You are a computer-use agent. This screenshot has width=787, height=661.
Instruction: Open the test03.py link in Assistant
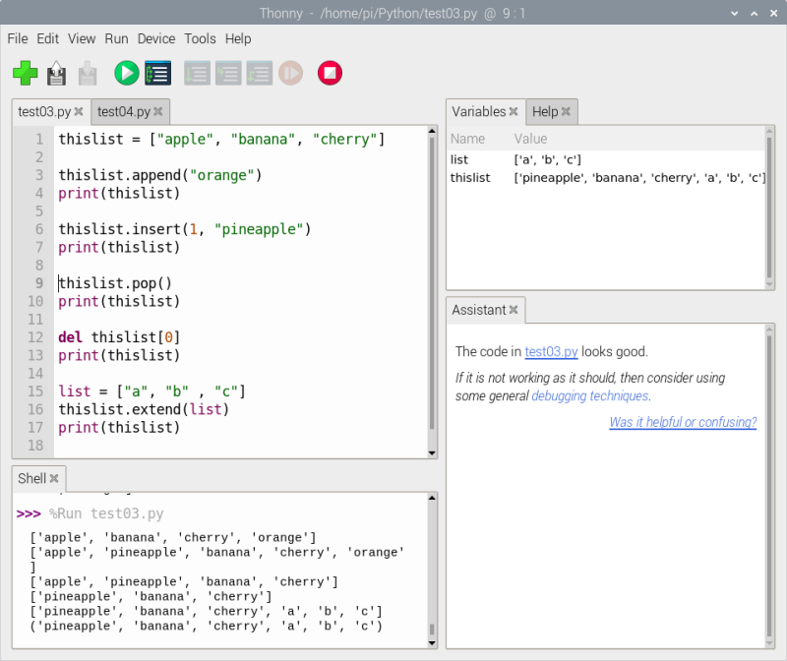[x=550, y=351]
